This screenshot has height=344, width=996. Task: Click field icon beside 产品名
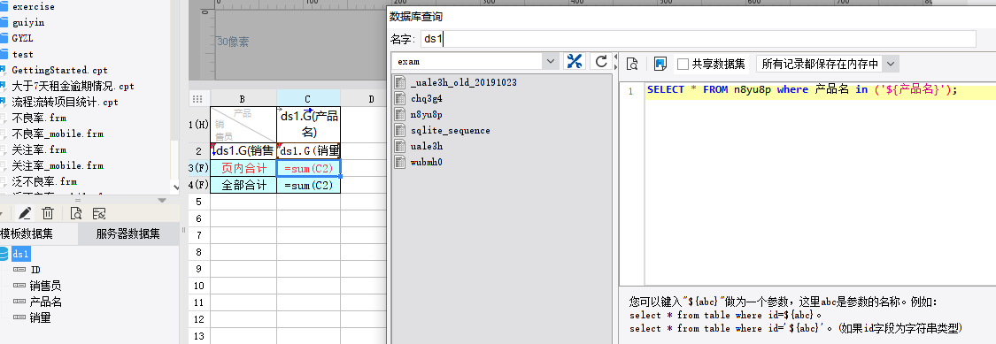[19, 302]
